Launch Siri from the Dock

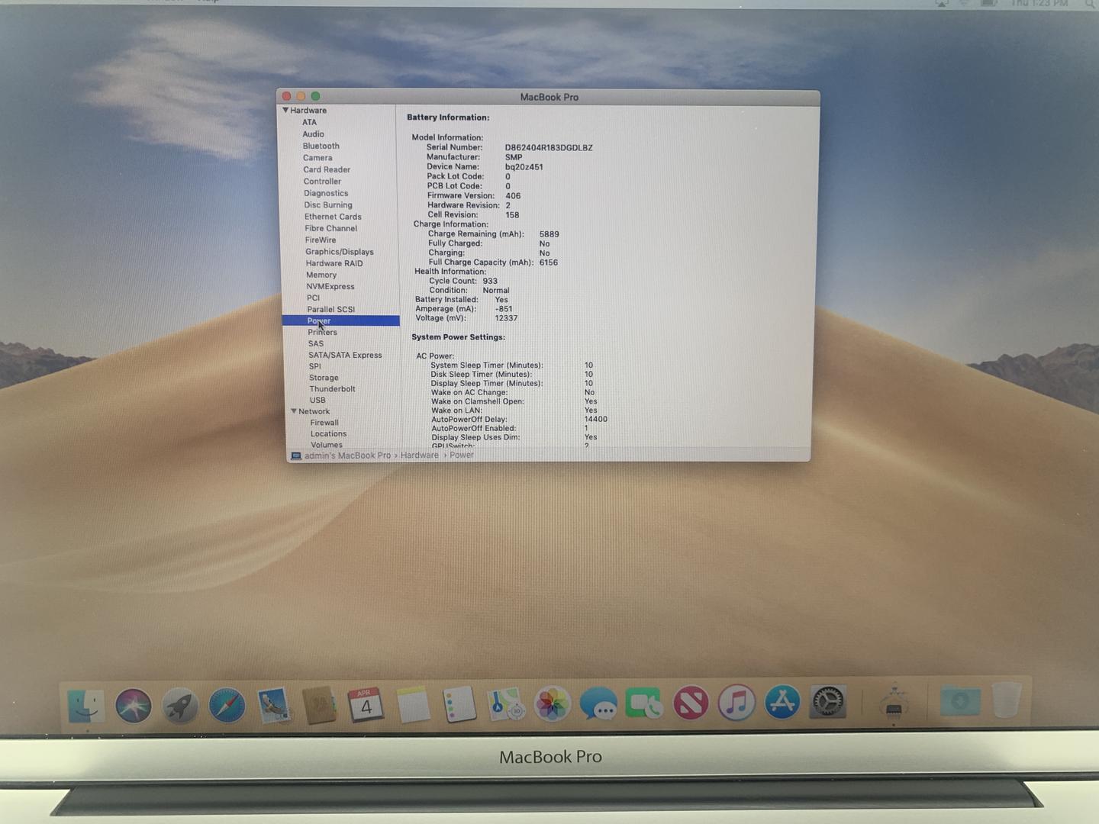coord(134,704)
